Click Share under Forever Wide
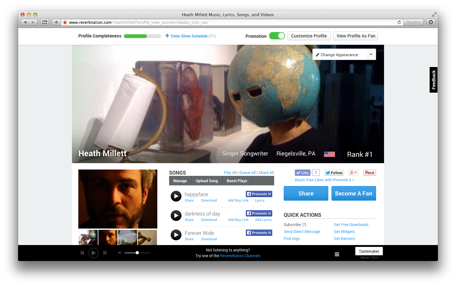This screenshot has width=456, height=286. click(x=189, y=239)
